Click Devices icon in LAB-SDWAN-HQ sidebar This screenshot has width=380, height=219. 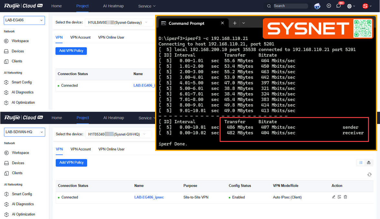pyautogui.click(x=6, y=163)
